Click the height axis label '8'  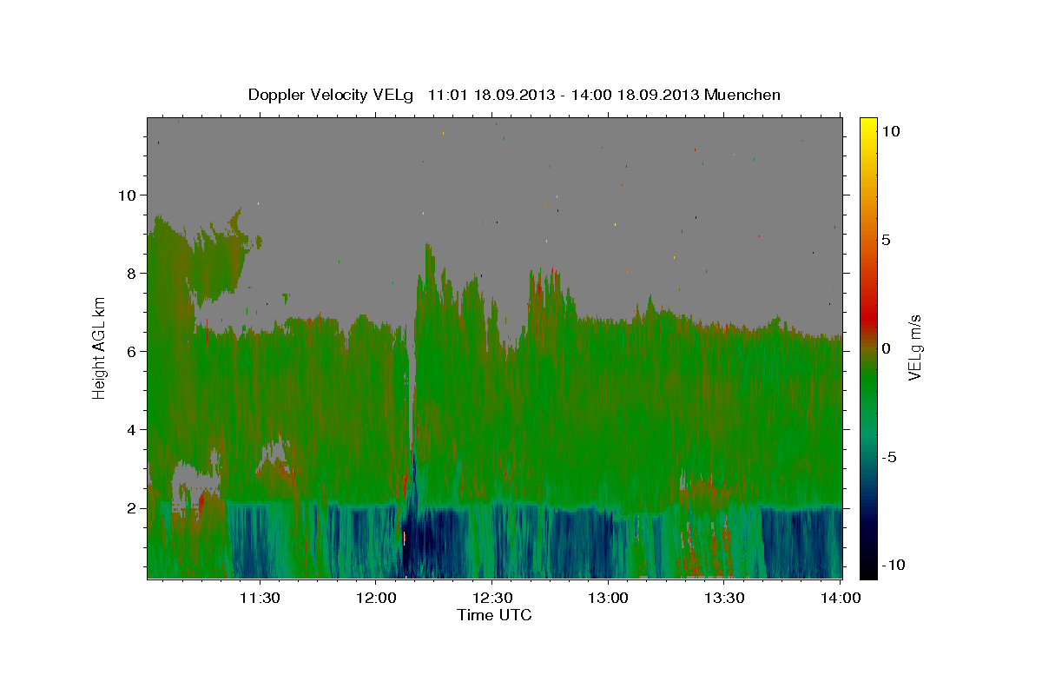tap(131, 274)
